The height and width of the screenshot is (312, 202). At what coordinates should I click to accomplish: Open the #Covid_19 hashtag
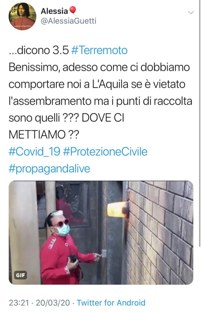point(34,152)
